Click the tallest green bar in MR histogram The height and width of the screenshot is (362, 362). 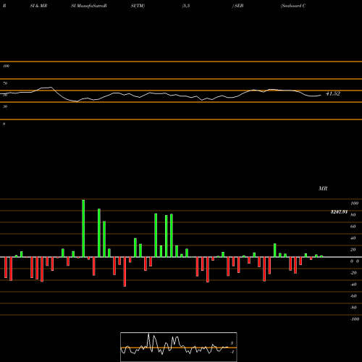click(83, 228)
